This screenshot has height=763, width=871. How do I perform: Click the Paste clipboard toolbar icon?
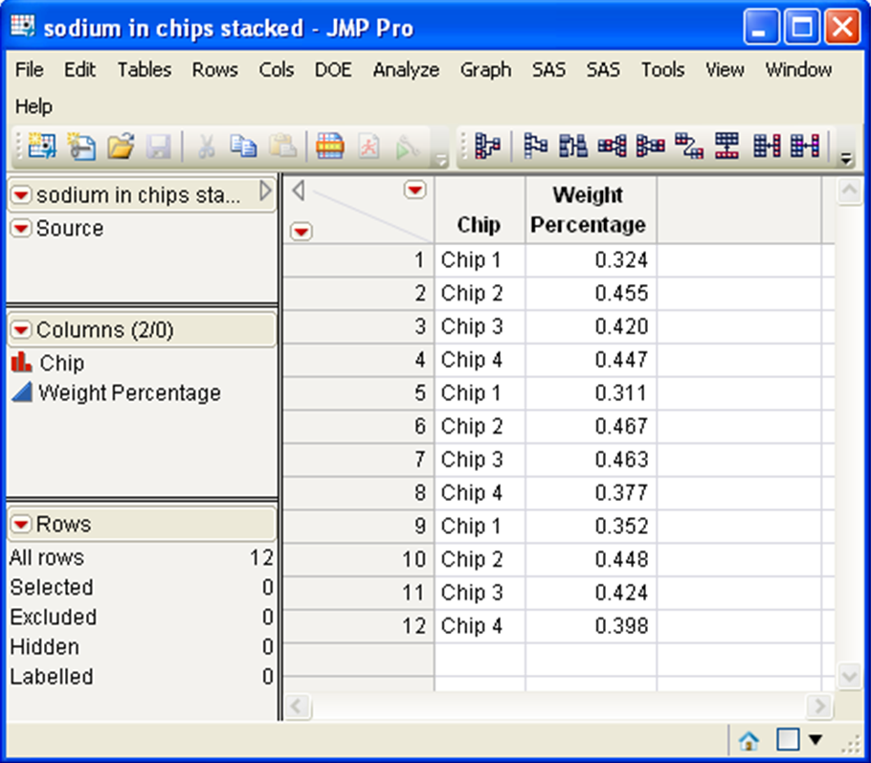[281, 146]
